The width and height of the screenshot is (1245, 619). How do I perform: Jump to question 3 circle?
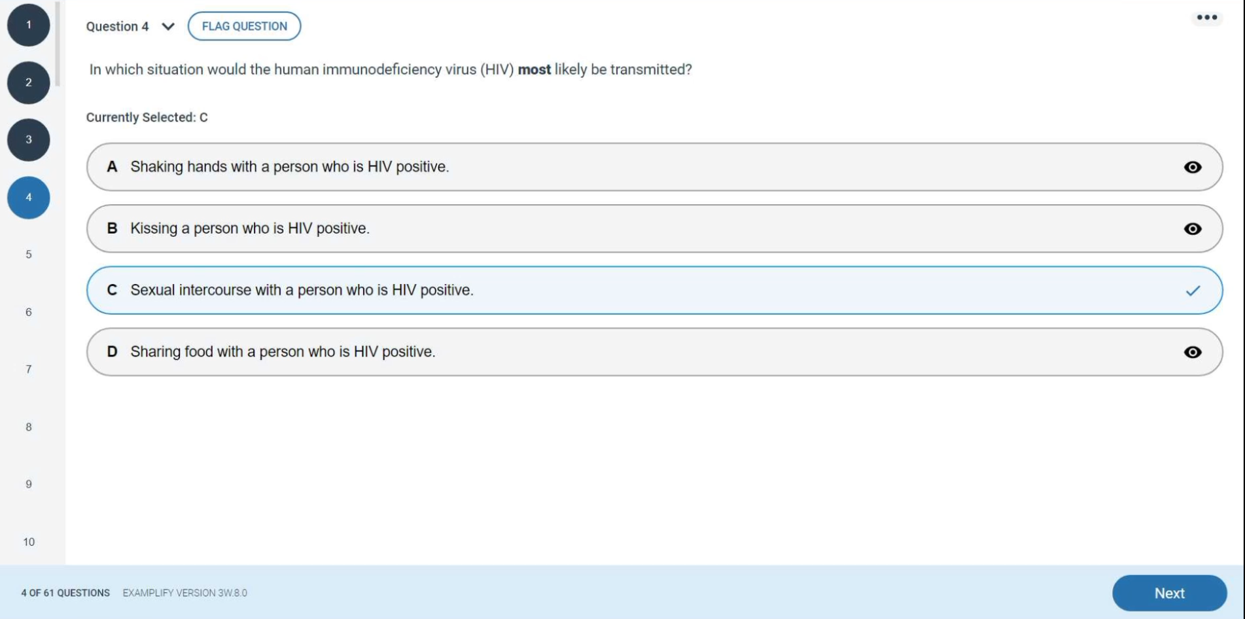tap(28, 139)
